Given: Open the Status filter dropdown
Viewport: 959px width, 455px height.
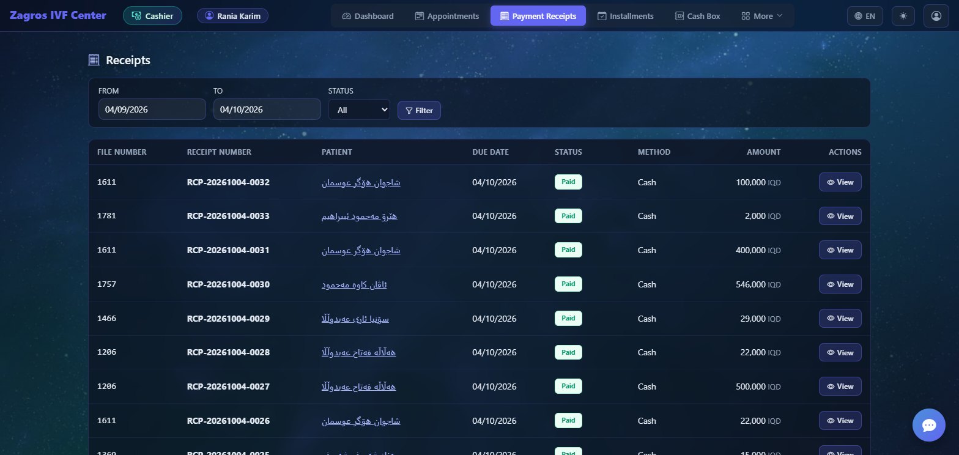Looking at the screenshot, I should pos(359,109).
